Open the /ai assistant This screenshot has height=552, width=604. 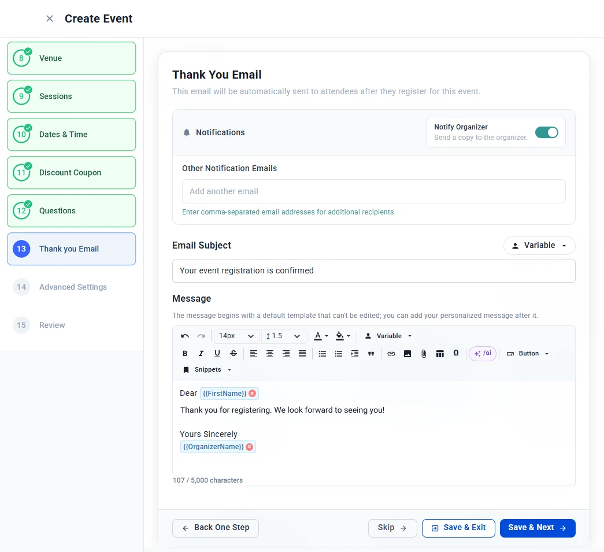[483, 353]
